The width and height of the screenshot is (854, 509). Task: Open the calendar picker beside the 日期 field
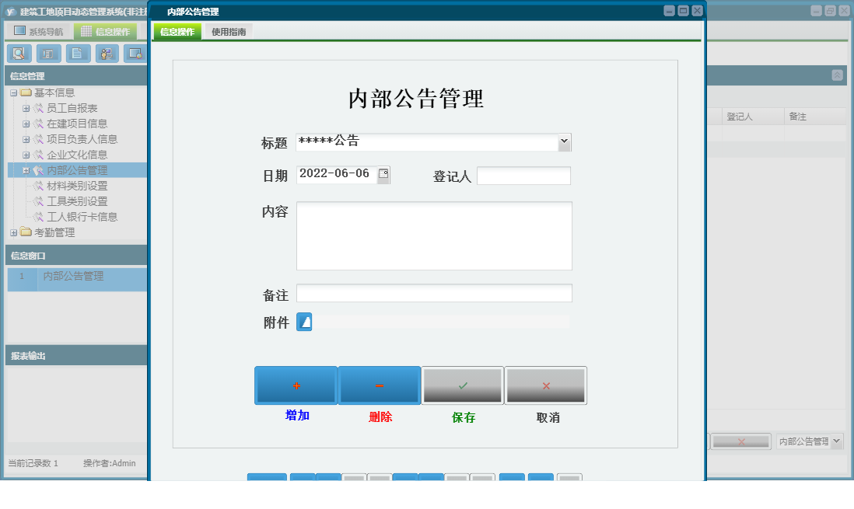[x=383, y=175]
